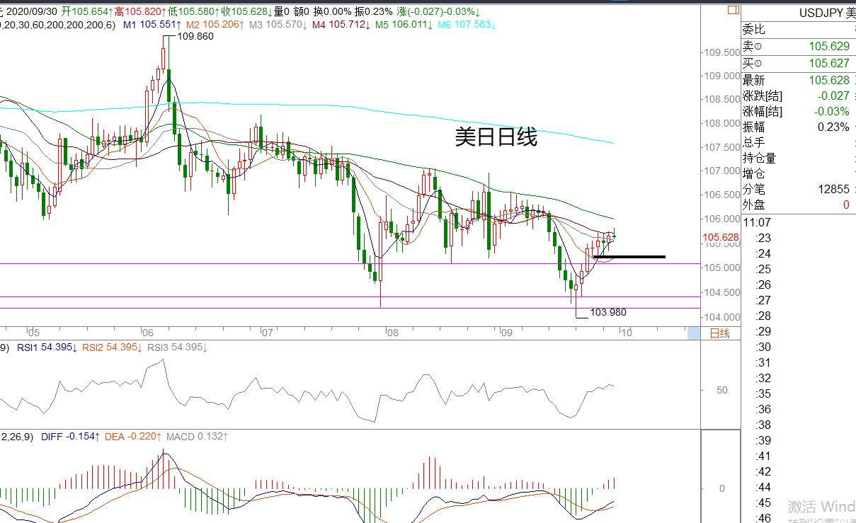Select the 分笔 count 12855
856x523 pixels.
(x=833, y=190)
